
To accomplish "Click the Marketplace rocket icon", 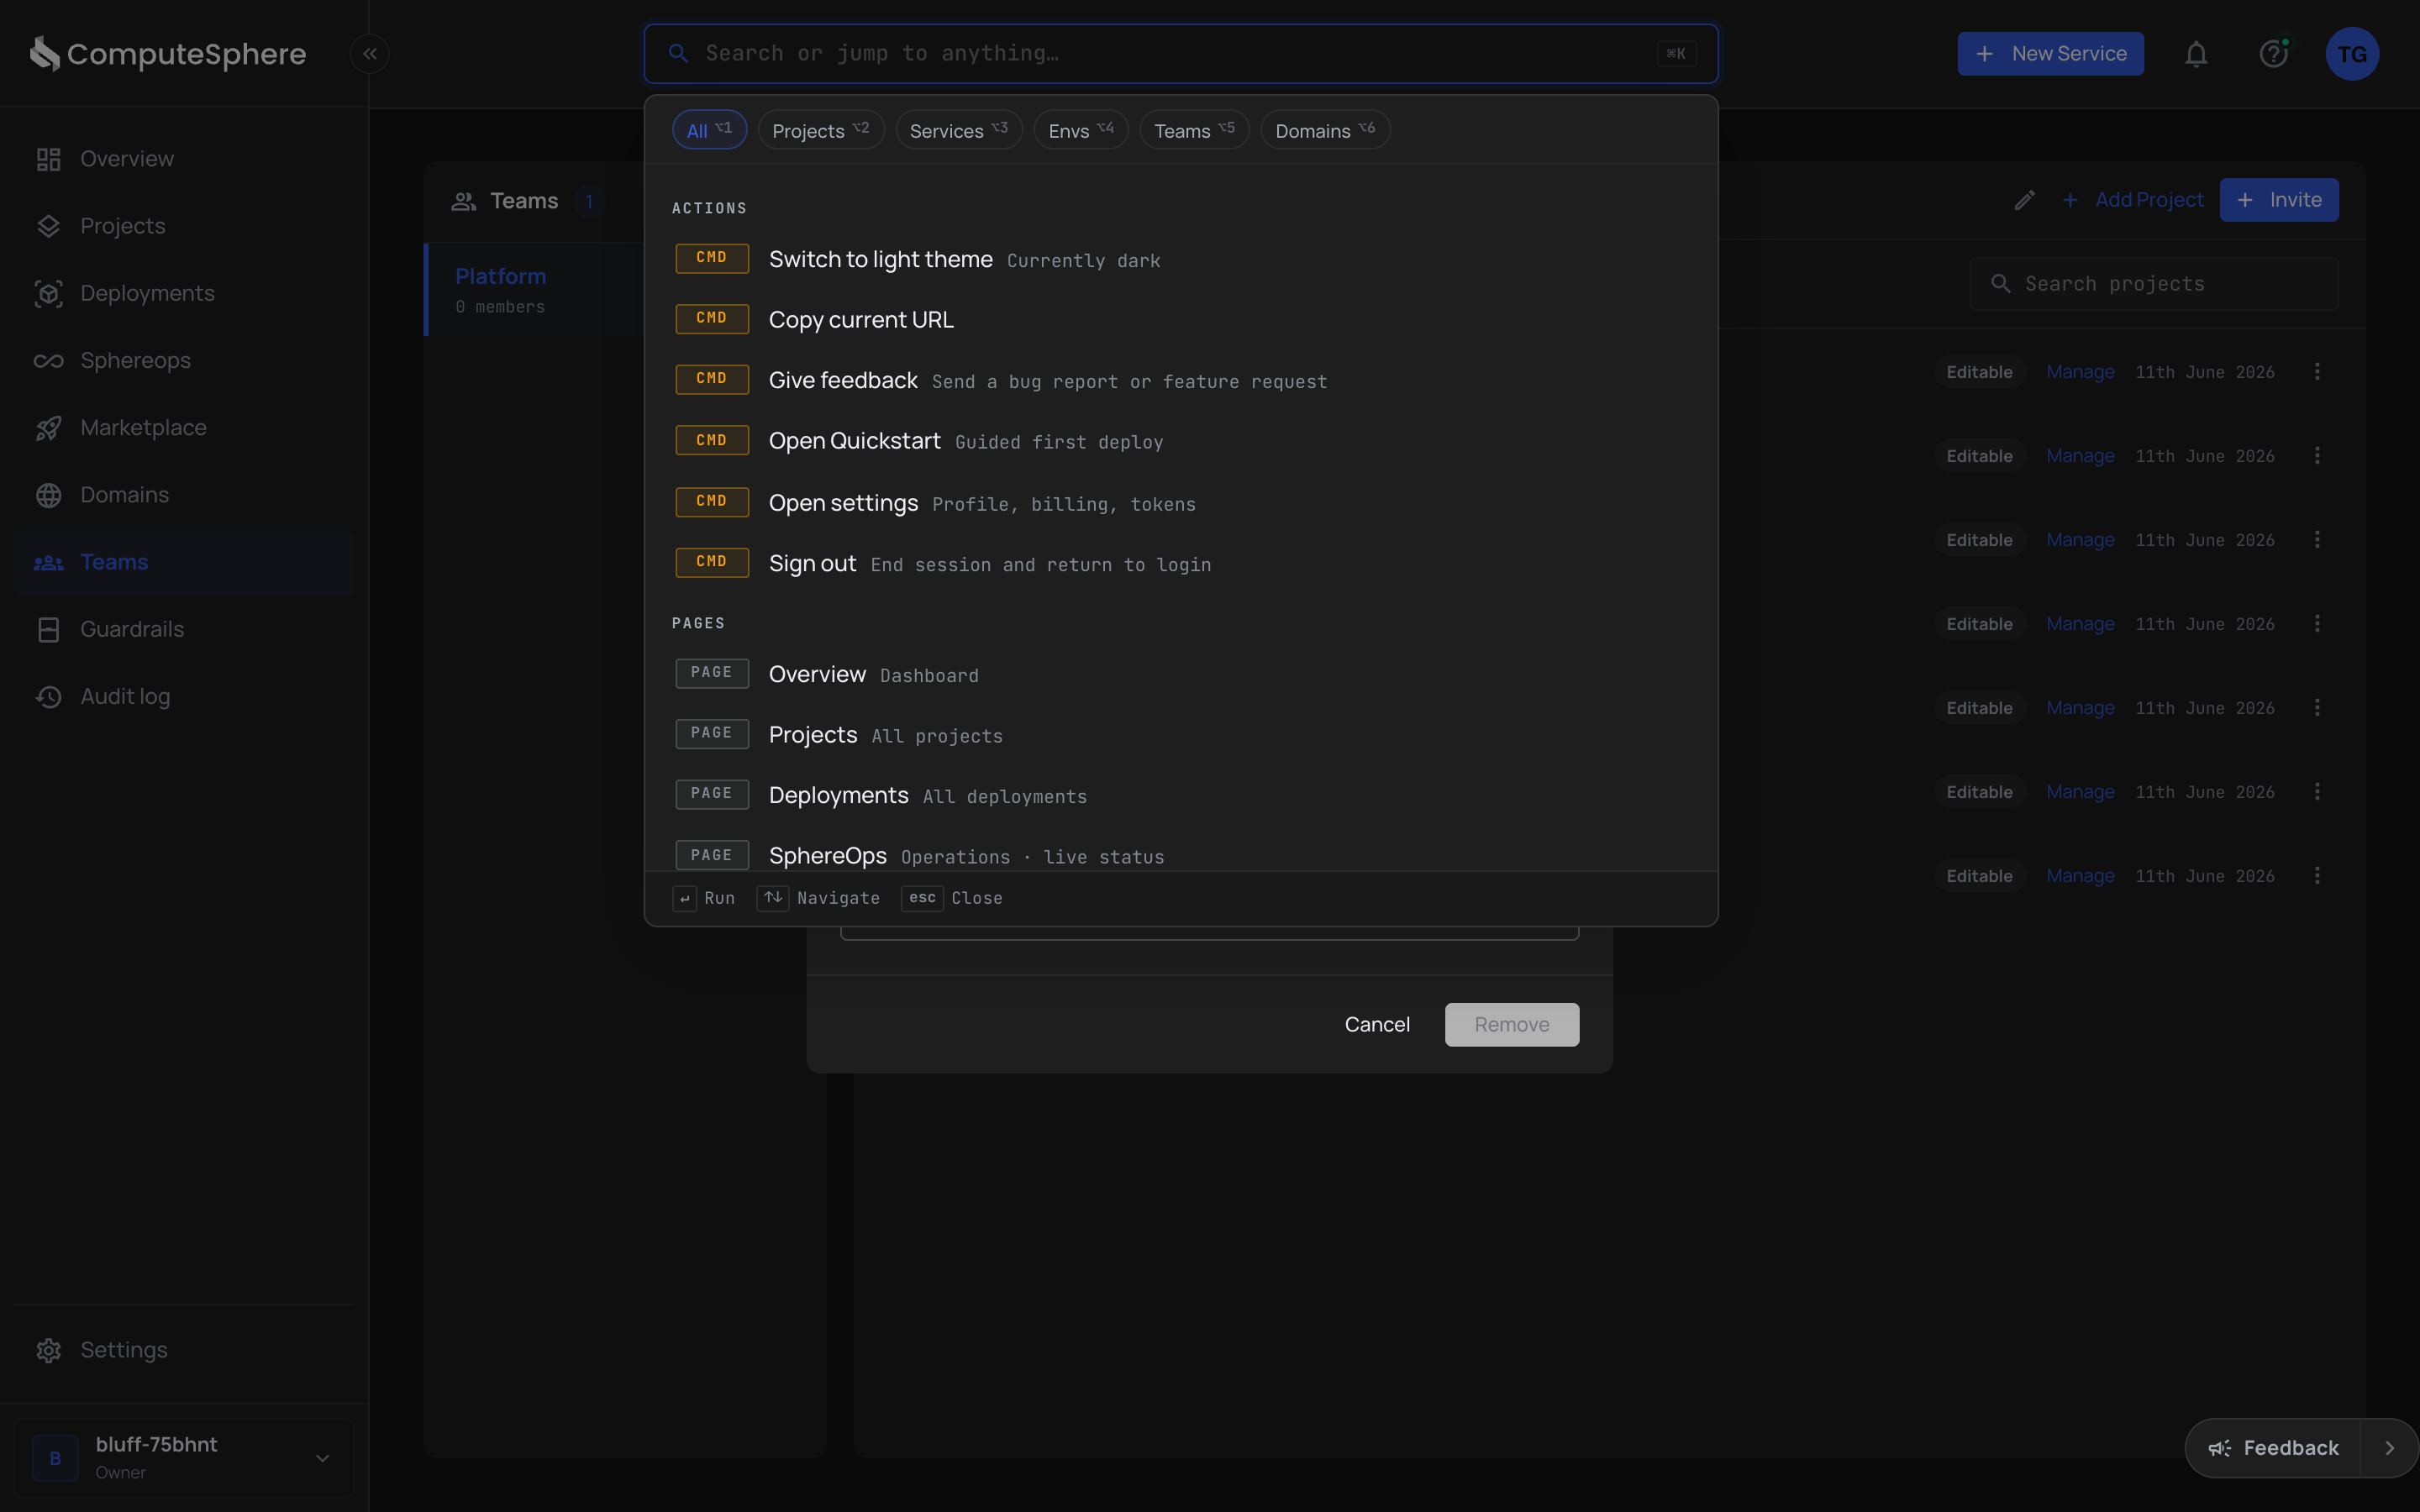I will pyautogui.click(x=49, y=428).
